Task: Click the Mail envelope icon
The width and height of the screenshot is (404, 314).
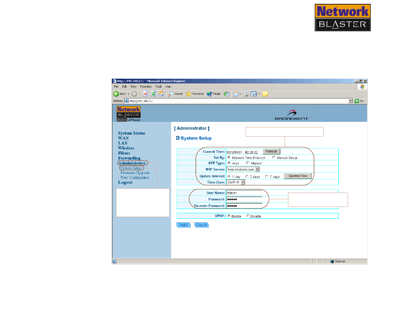Action: click(x=236, y=94)
